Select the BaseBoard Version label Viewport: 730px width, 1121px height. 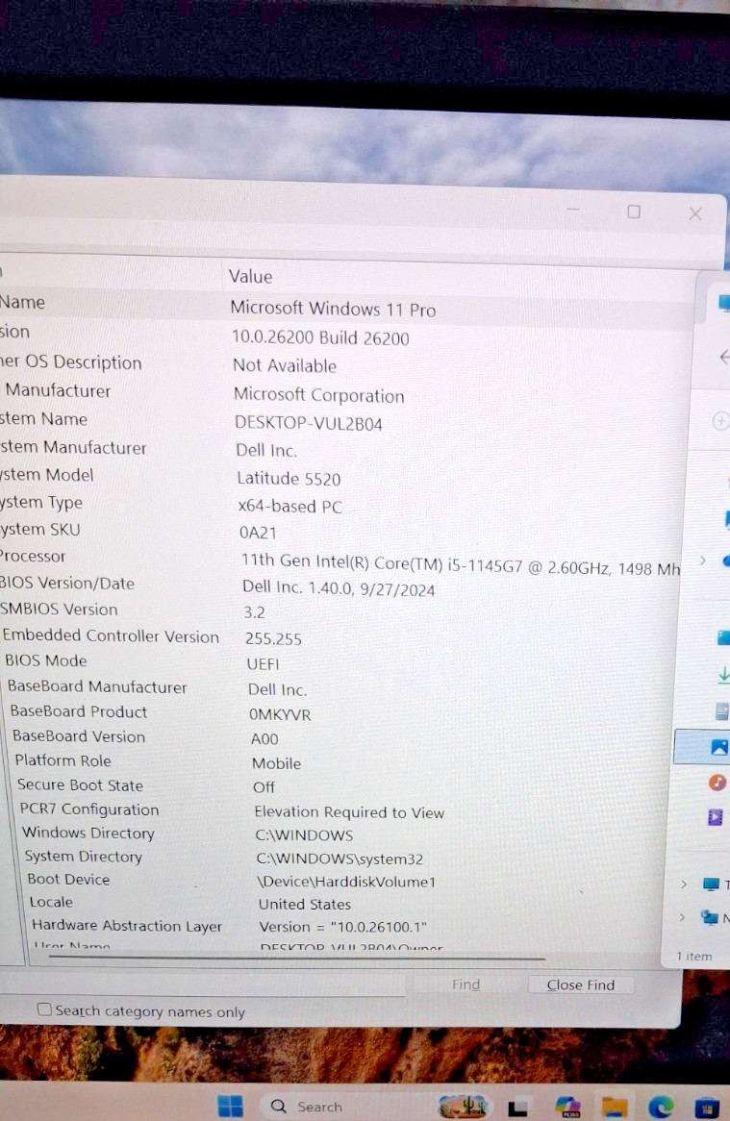pos(79,736)
